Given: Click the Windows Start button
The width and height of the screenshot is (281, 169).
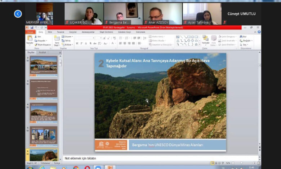Looking at the screenshot, I should click(30, 168).
